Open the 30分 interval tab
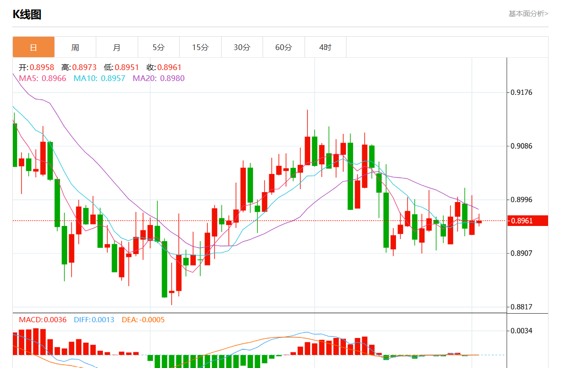The width and height of the screenshot is (580, 368). [242, 47]
